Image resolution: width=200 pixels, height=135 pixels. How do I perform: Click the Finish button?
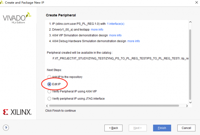pos(162,128)
